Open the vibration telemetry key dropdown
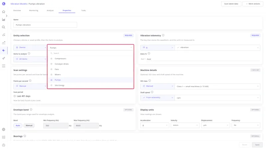This screenshot has height=149, width=266. [217, 47]
